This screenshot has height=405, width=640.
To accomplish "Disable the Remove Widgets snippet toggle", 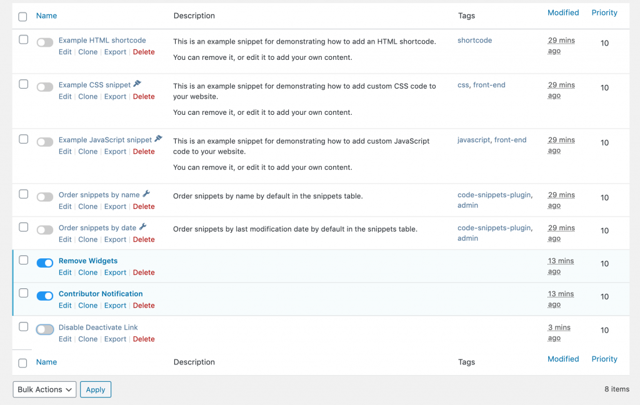I will [x=44, y=263].
